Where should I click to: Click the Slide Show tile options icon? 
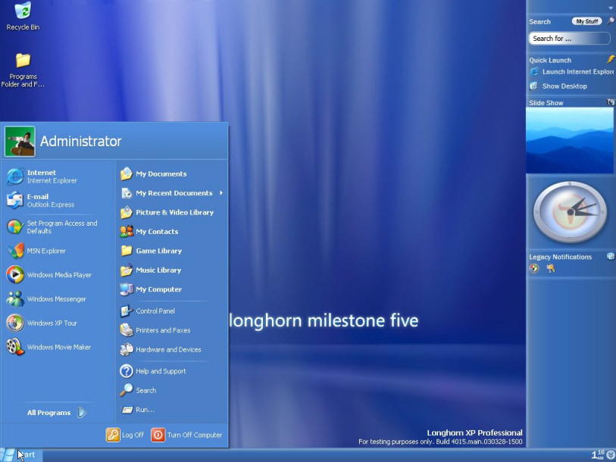coord(611,102)
